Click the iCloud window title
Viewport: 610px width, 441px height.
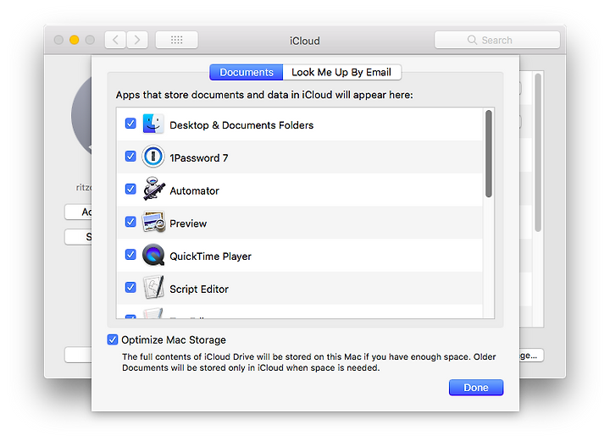[x=305, y=41]
